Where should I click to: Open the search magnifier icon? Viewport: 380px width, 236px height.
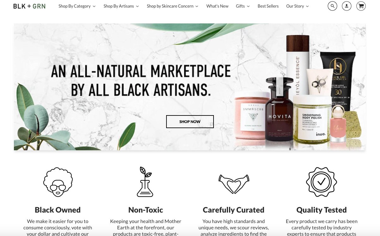click(332, 6)
